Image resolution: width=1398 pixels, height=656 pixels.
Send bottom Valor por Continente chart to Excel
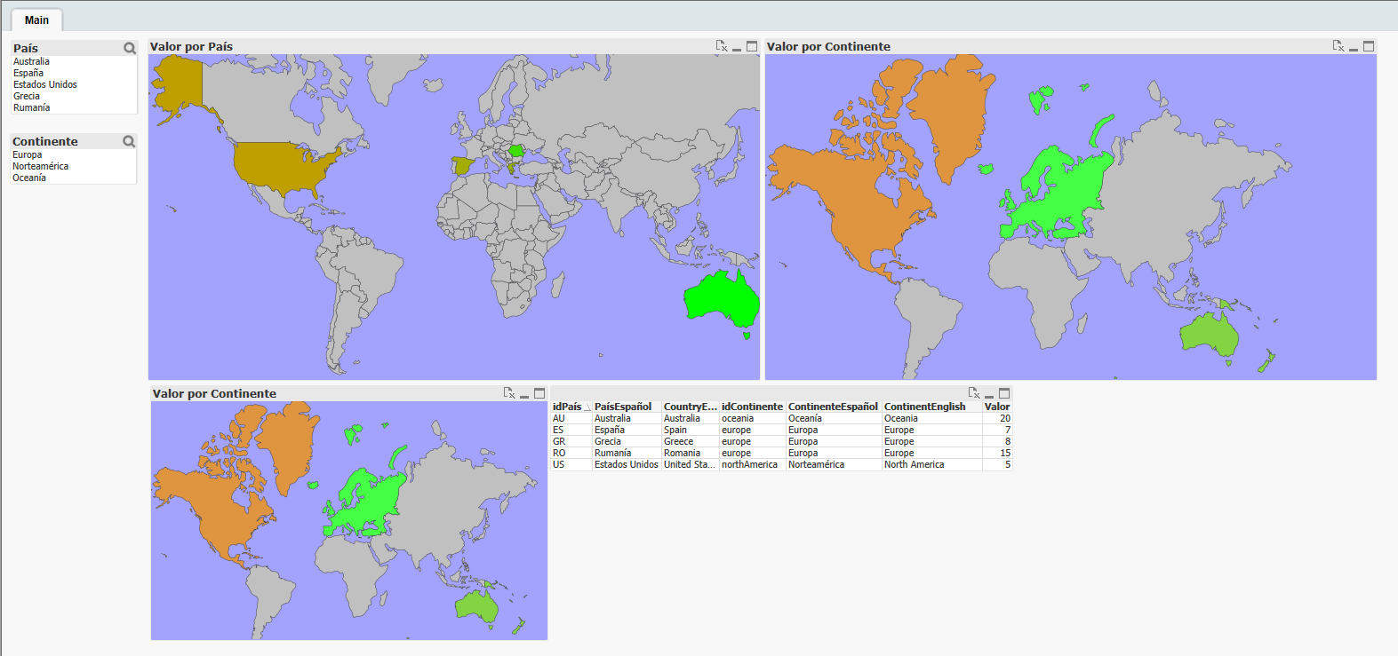click(x=509, y=393)
